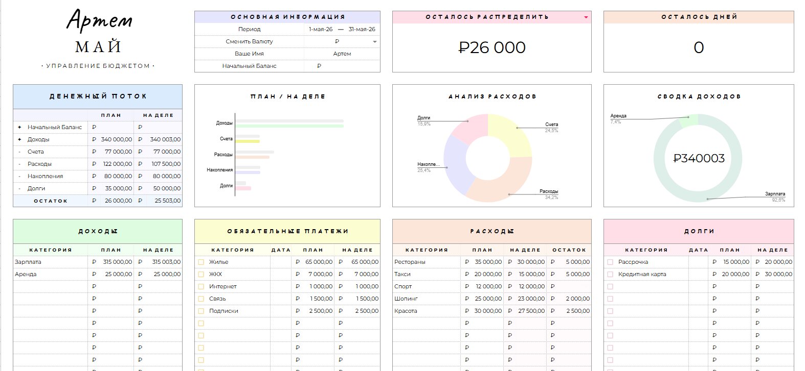Mark the Связь payment as paid
The image size is (805, 371).
(x=201, y=299)
